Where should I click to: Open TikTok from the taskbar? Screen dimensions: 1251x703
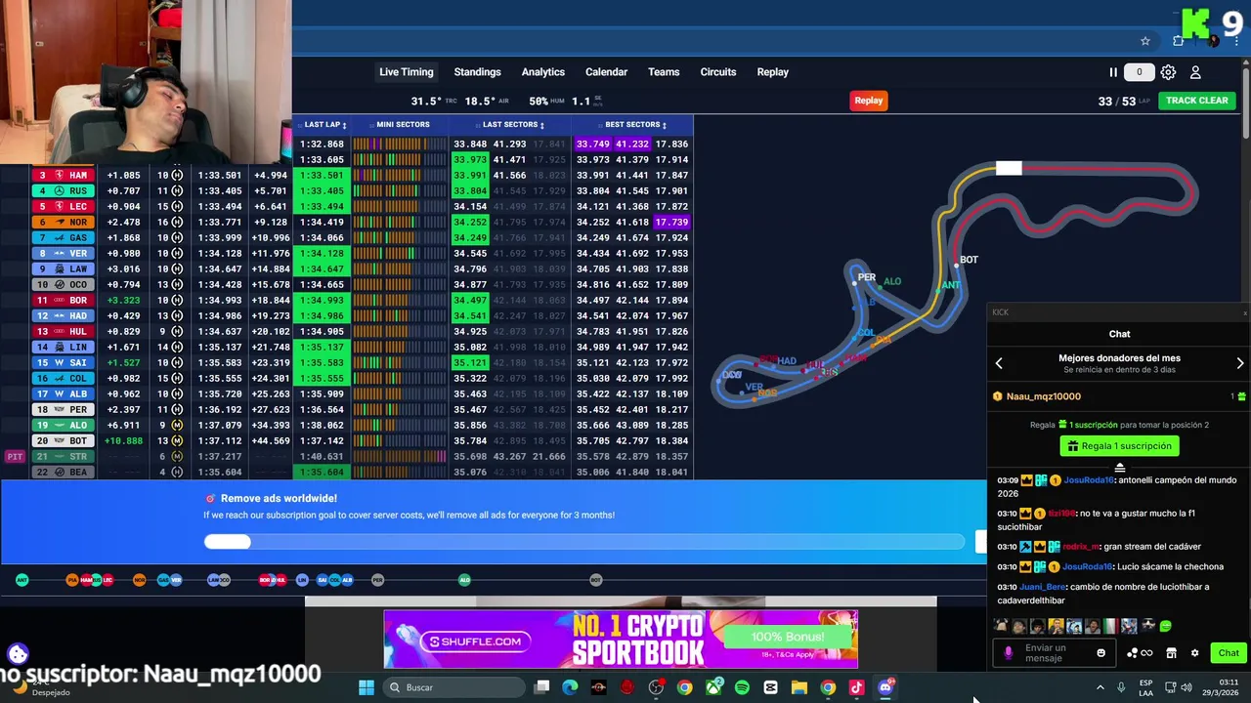(x=856, y=687)
